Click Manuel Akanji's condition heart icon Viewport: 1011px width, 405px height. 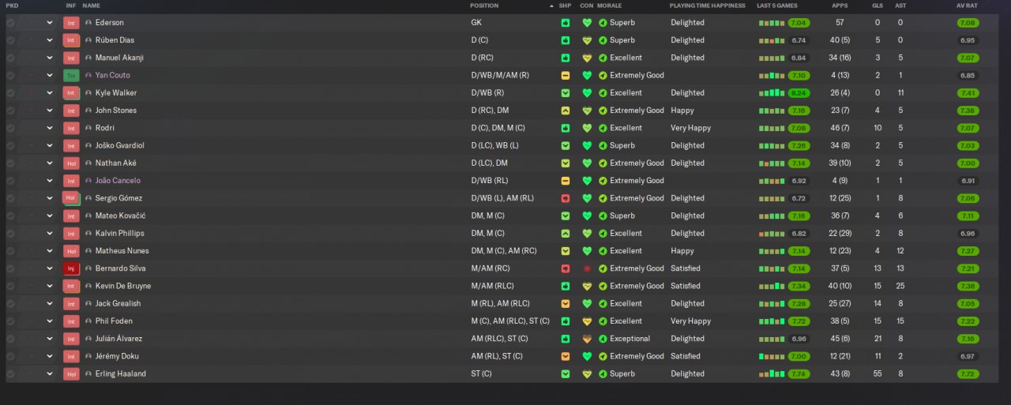pos(587,58)
